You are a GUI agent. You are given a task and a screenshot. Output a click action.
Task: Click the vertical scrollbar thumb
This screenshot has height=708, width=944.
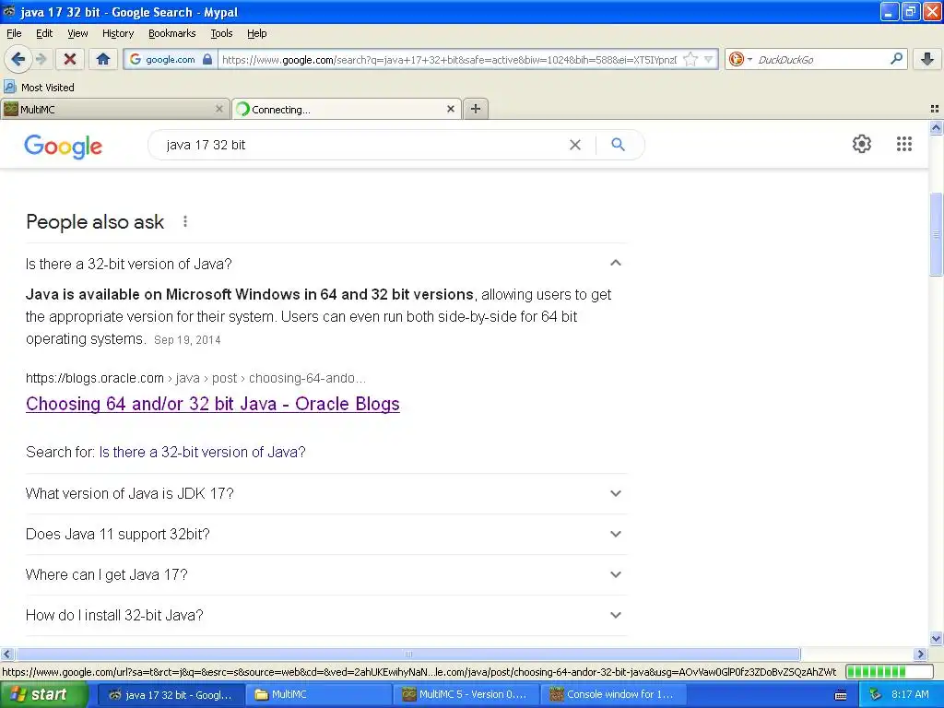(936, 233)
